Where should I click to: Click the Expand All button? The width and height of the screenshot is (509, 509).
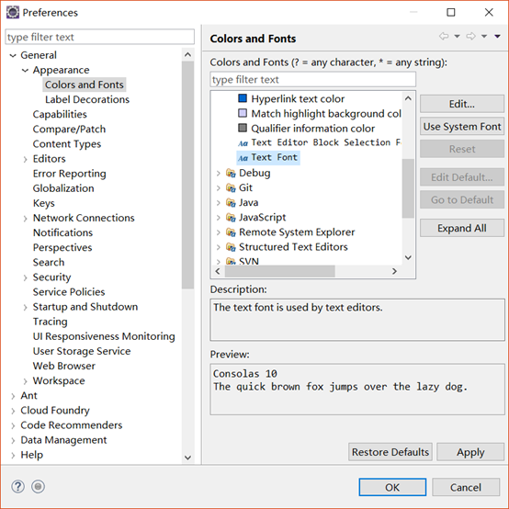462,228
